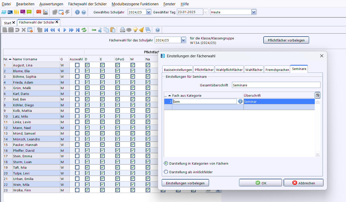Select Darstellung in Kategorien von Fächern
346x202 pixels.
pyautogui.click(x=166, y=163)
